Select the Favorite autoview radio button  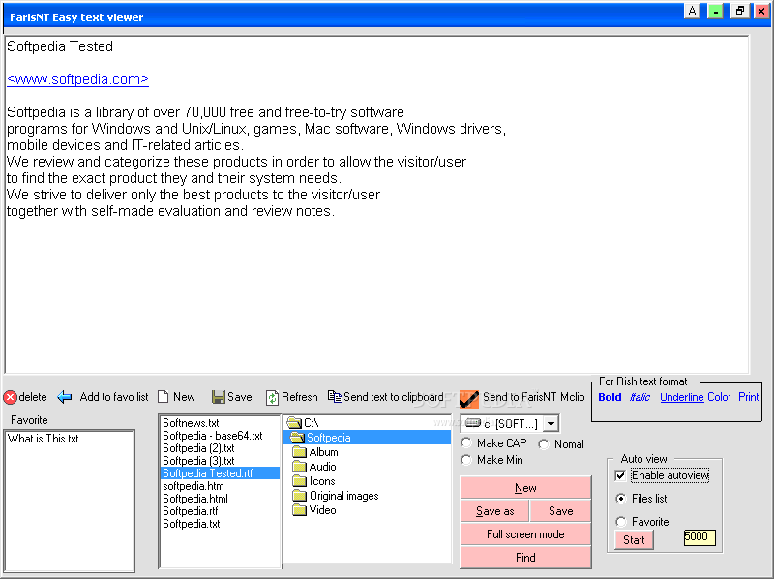coord(621,522)
